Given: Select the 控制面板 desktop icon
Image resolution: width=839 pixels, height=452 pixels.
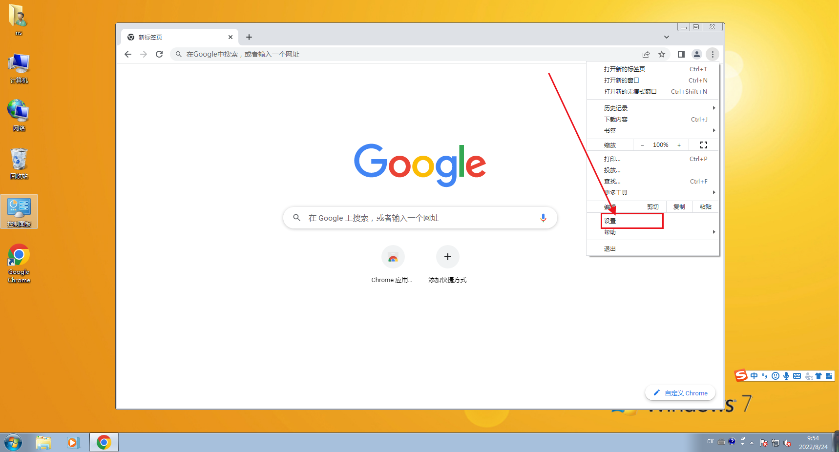Looking at the screenshot, I should coord(19,212).
